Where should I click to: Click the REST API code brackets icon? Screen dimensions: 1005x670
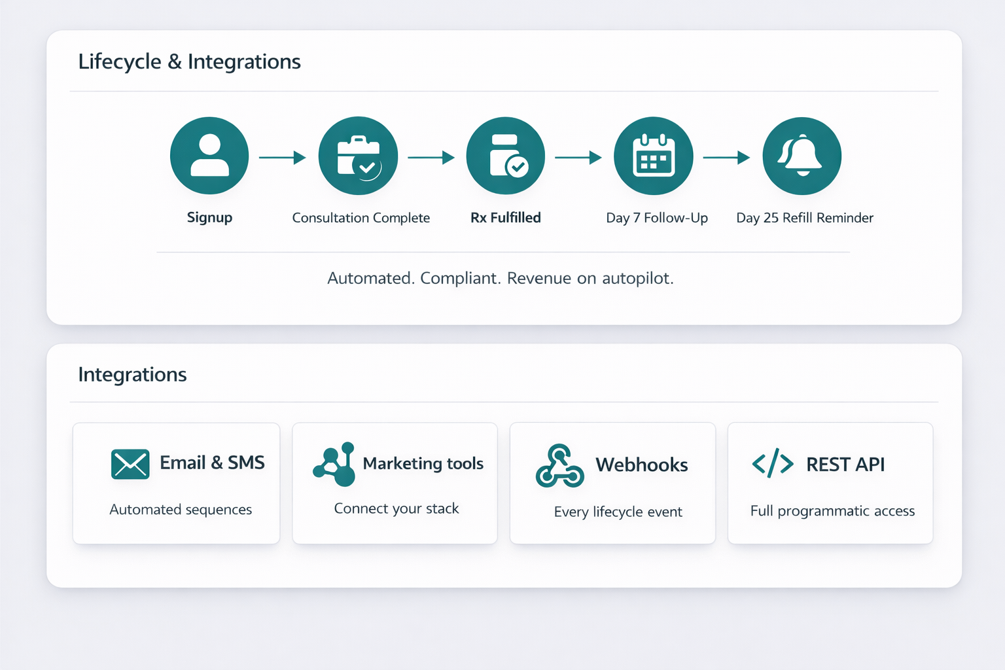pos(773,463)
